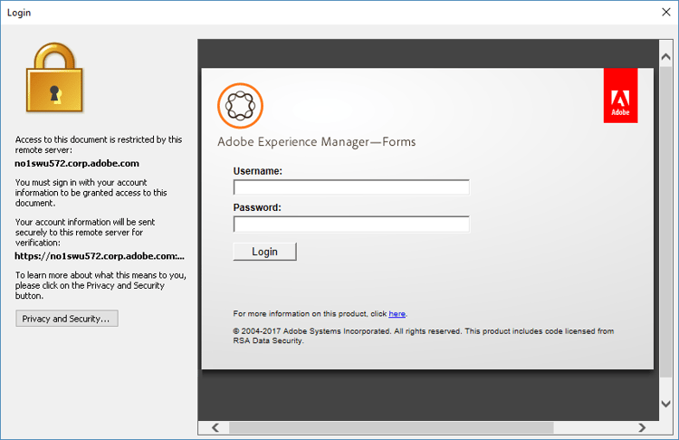Click the horizontal scrollbar thumb
Screen dimensions: 679x440
pyautogui.click(x=391, y=427)
